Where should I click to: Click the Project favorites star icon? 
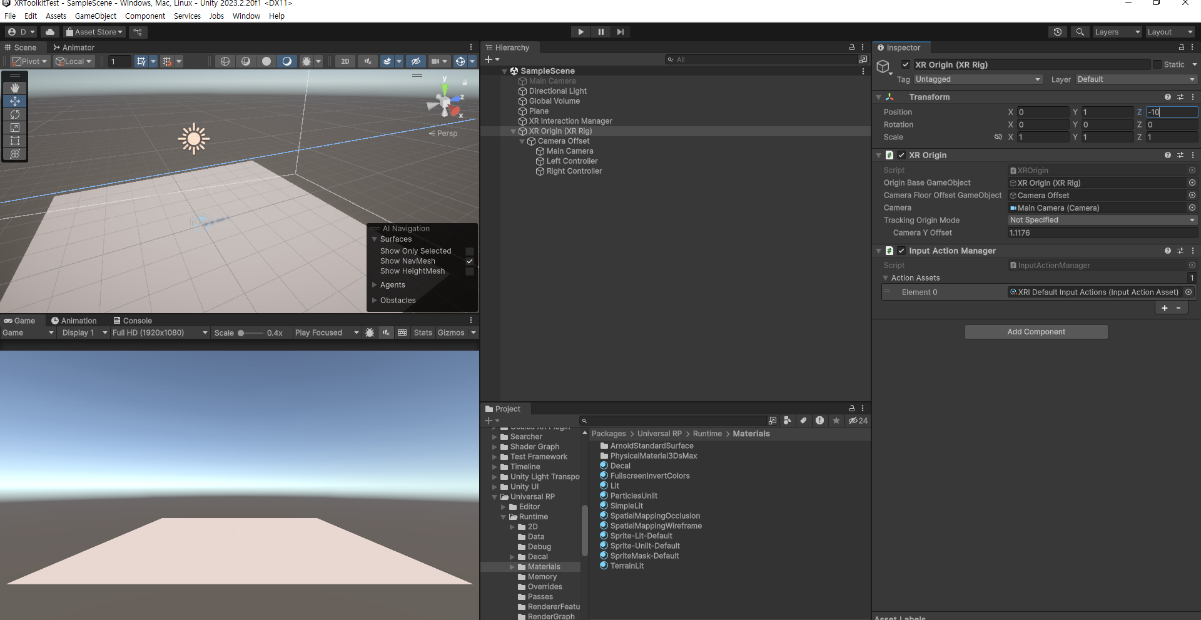click(836, 421)
